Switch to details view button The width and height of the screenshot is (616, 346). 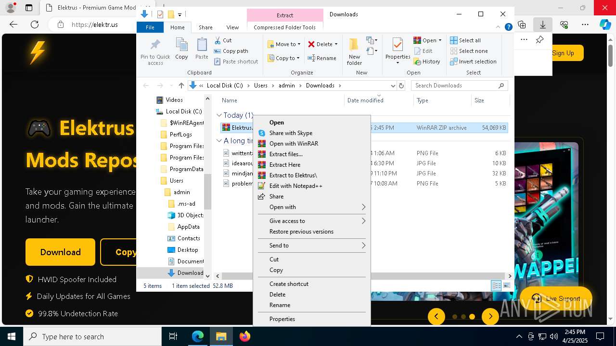[x=496, y=285]
